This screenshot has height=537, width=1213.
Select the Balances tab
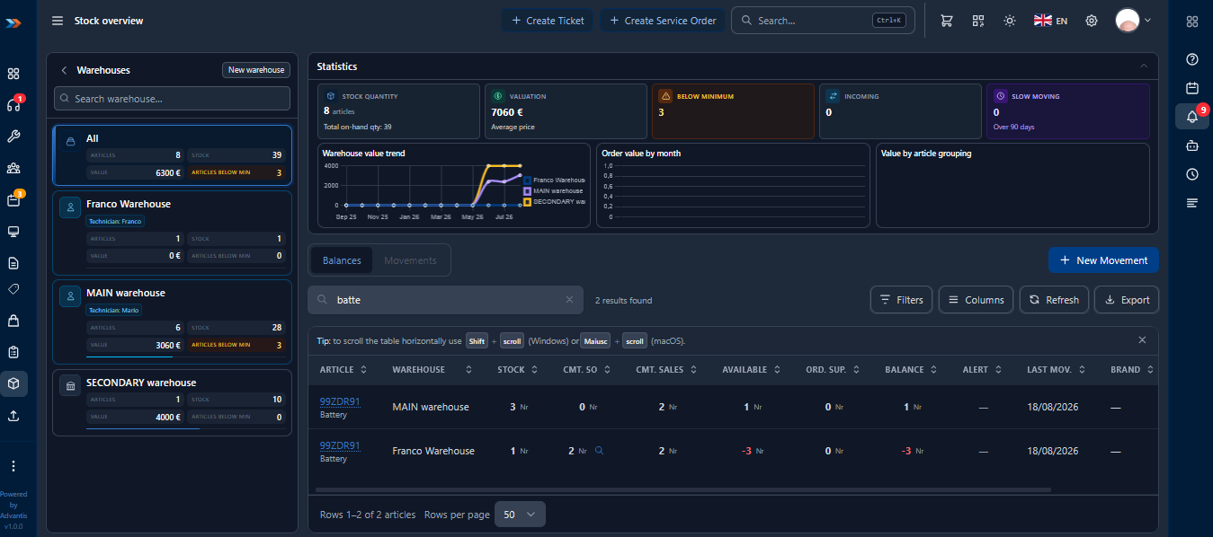pos(342,260)
